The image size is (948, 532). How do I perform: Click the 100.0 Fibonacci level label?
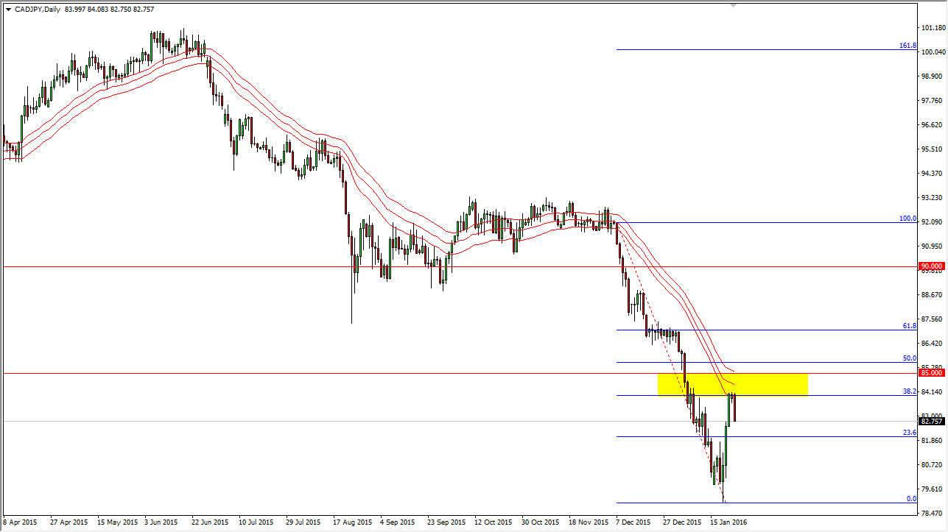907,219
